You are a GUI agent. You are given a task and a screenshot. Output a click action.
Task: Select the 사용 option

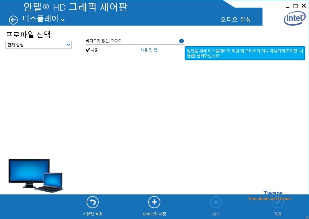tap(92, 50)
